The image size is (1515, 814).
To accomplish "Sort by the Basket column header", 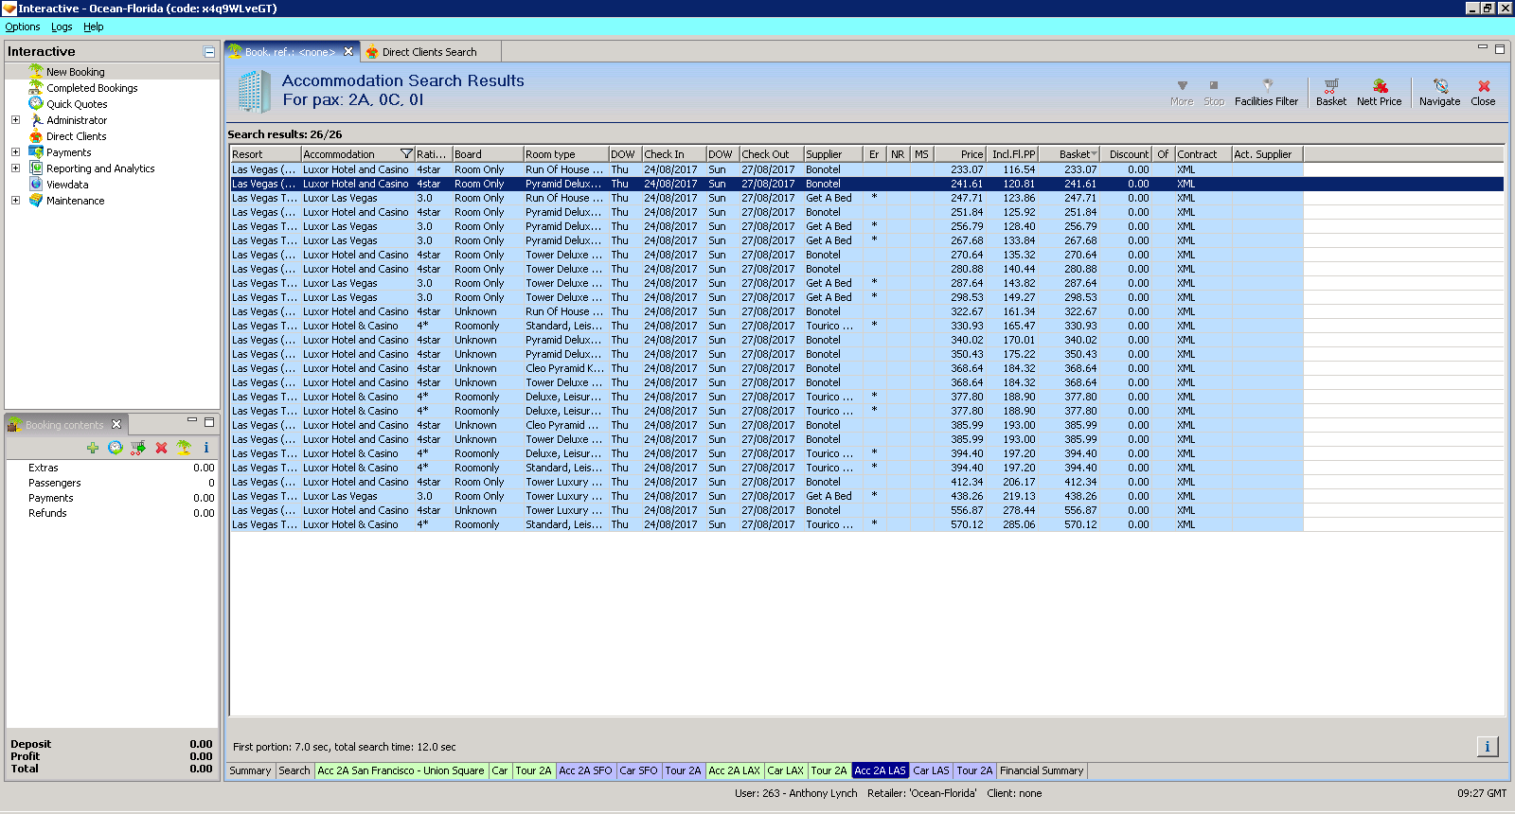I will point(1074,154).
